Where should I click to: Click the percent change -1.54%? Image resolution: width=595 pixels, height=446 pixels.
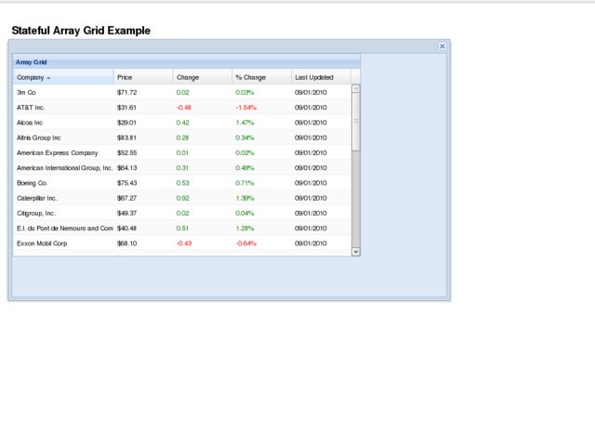tap(245, 108)
